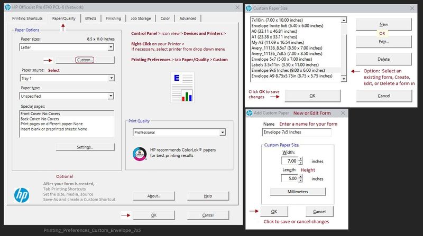Select Front Cover: No Covers entry

[x=67, y=114]
